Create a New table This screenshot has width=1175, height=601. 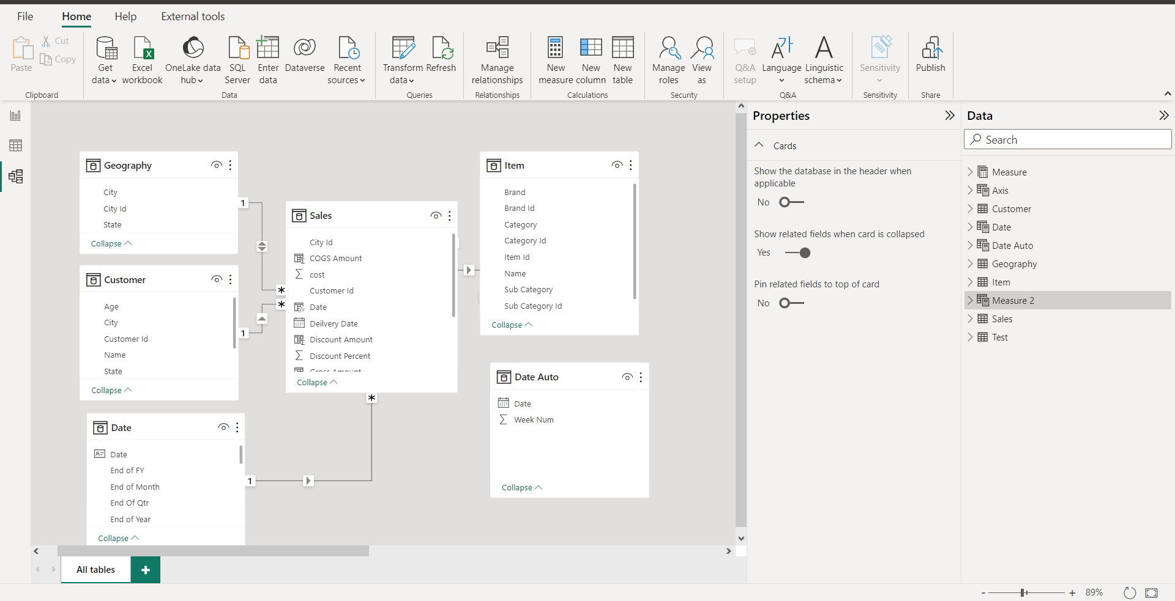tap(622, 60)
